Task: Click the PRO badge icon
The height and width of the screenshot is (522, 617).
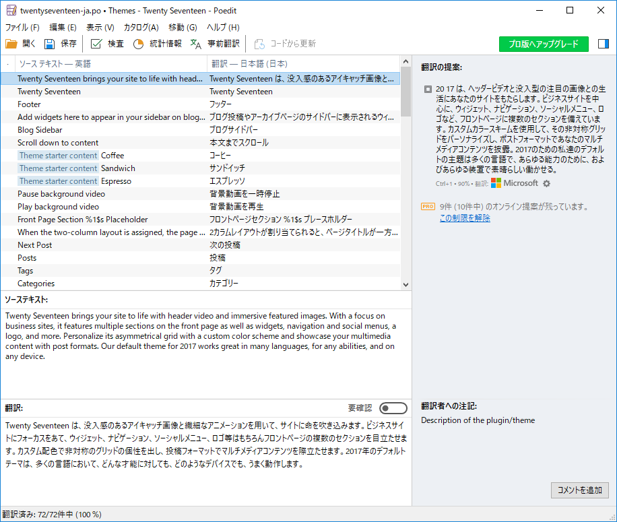Action: click(x=428, y=207)
